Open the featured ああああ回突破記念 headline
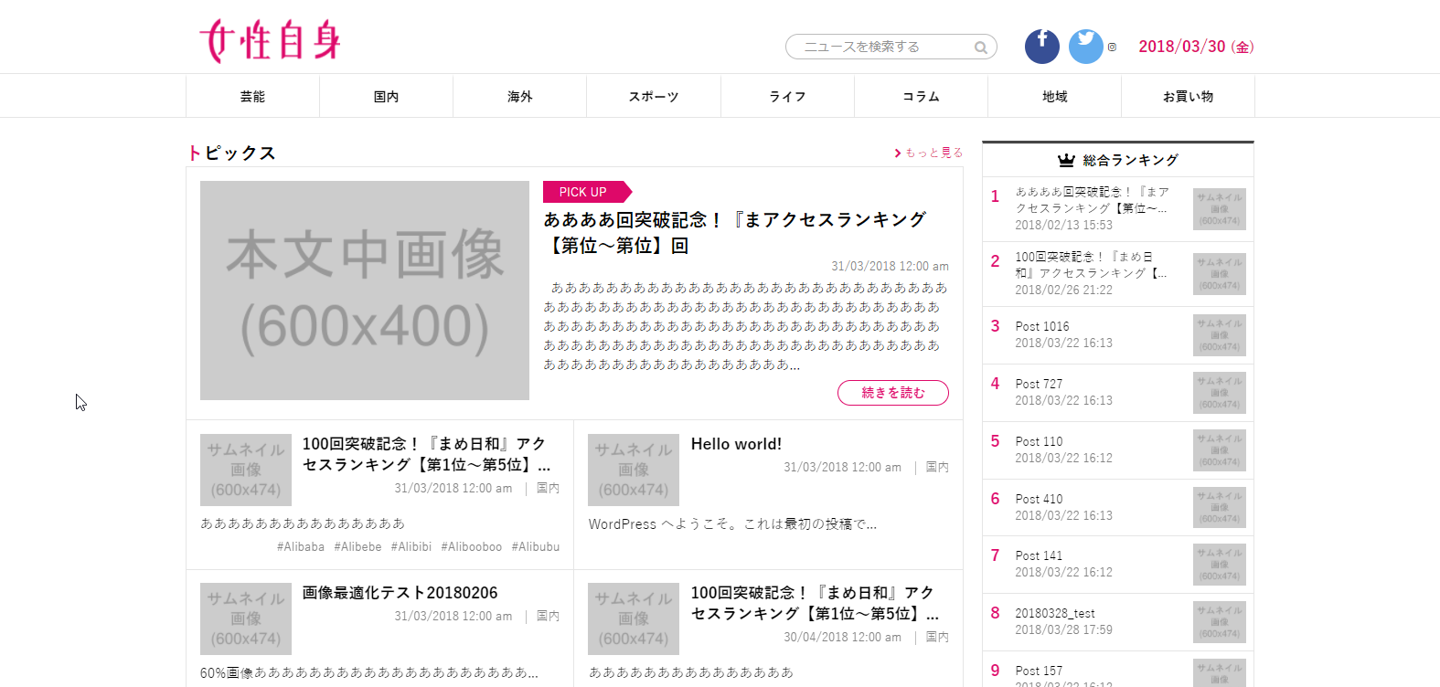Image resolution: width=1440 pixels, height=687 pixels. pos(735,233)
